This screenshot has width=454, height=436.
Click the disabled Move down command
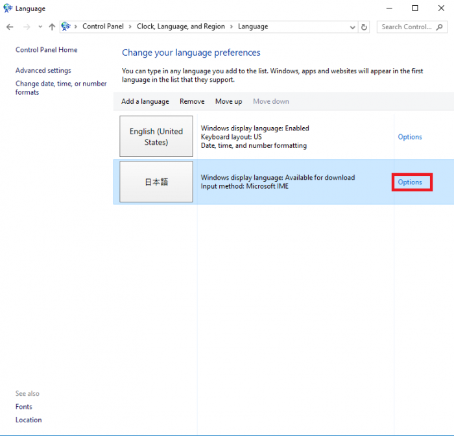click(x=270, y=101)
